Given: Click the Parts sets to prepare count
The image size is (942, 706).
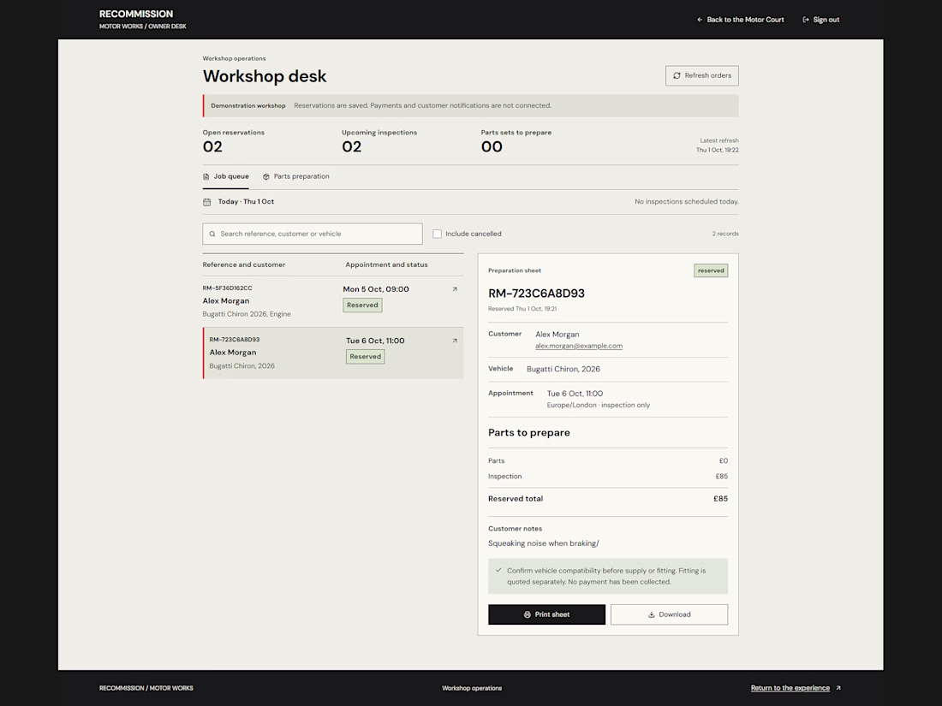Looking at the screenshot, I should 492,147.
